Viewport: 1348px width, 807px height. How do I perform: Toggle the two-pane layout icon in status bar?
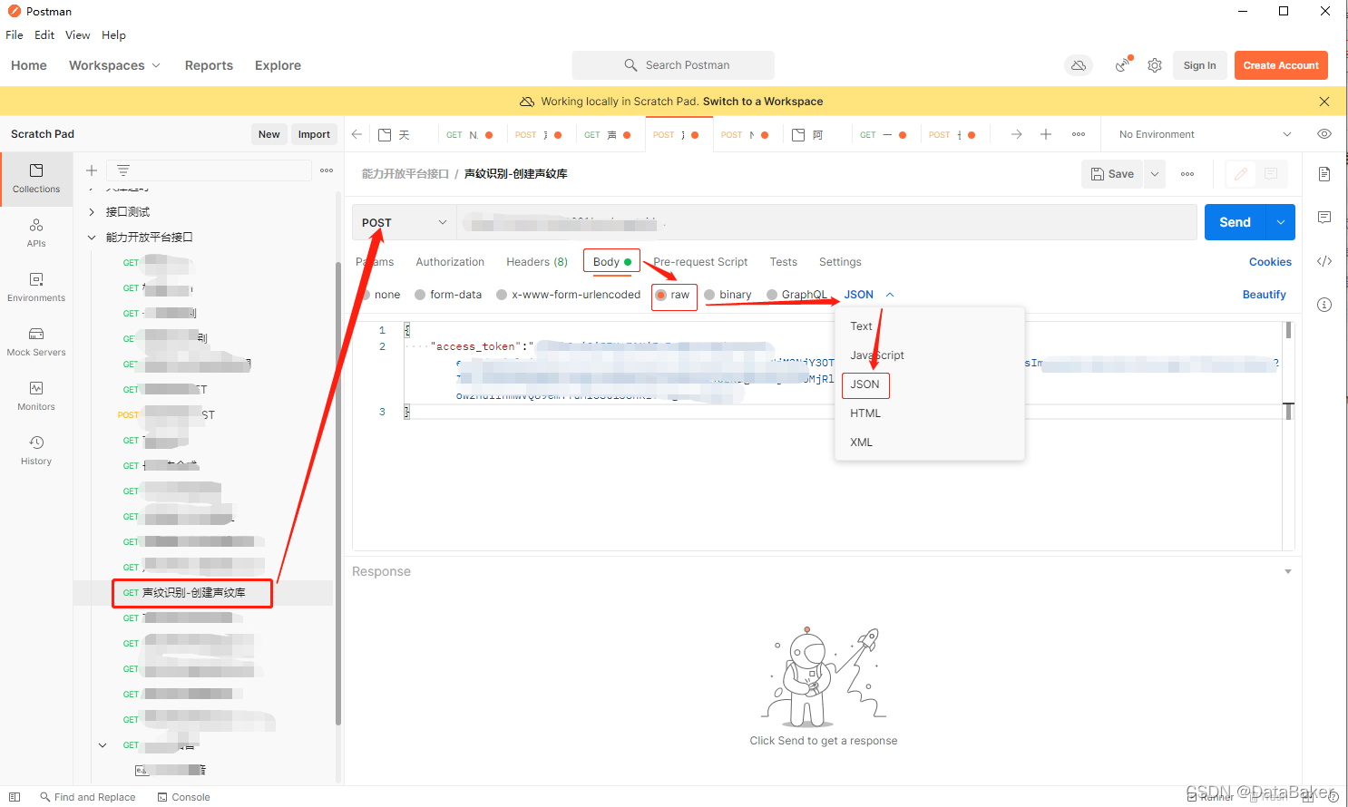tap(15, 797)
